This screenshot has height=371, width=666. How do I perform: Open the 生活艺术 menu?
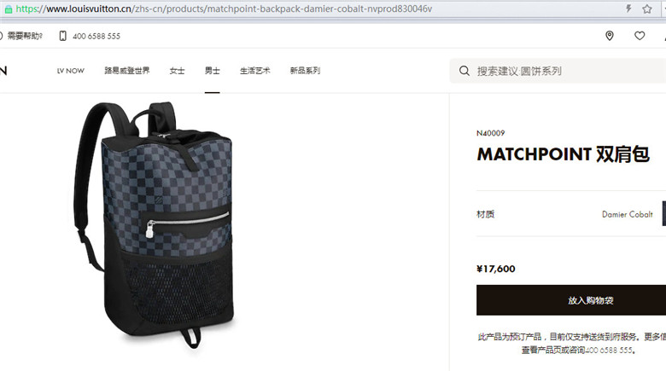tap(254, 71)
